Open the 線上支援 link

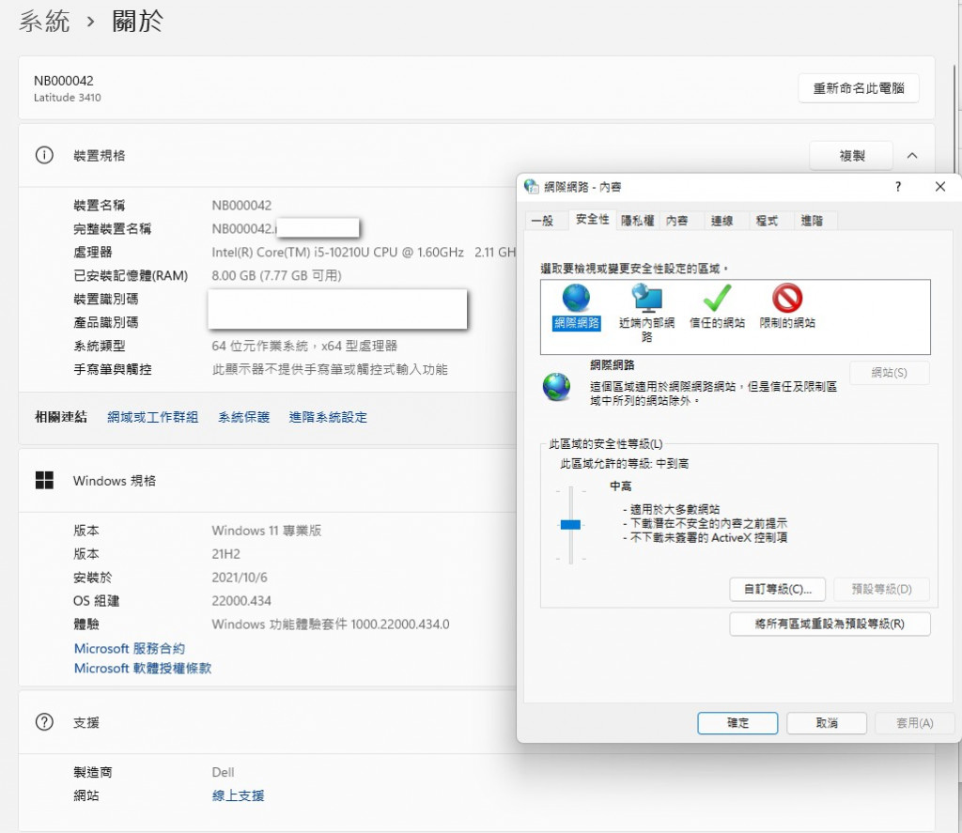tap(238, 795)
